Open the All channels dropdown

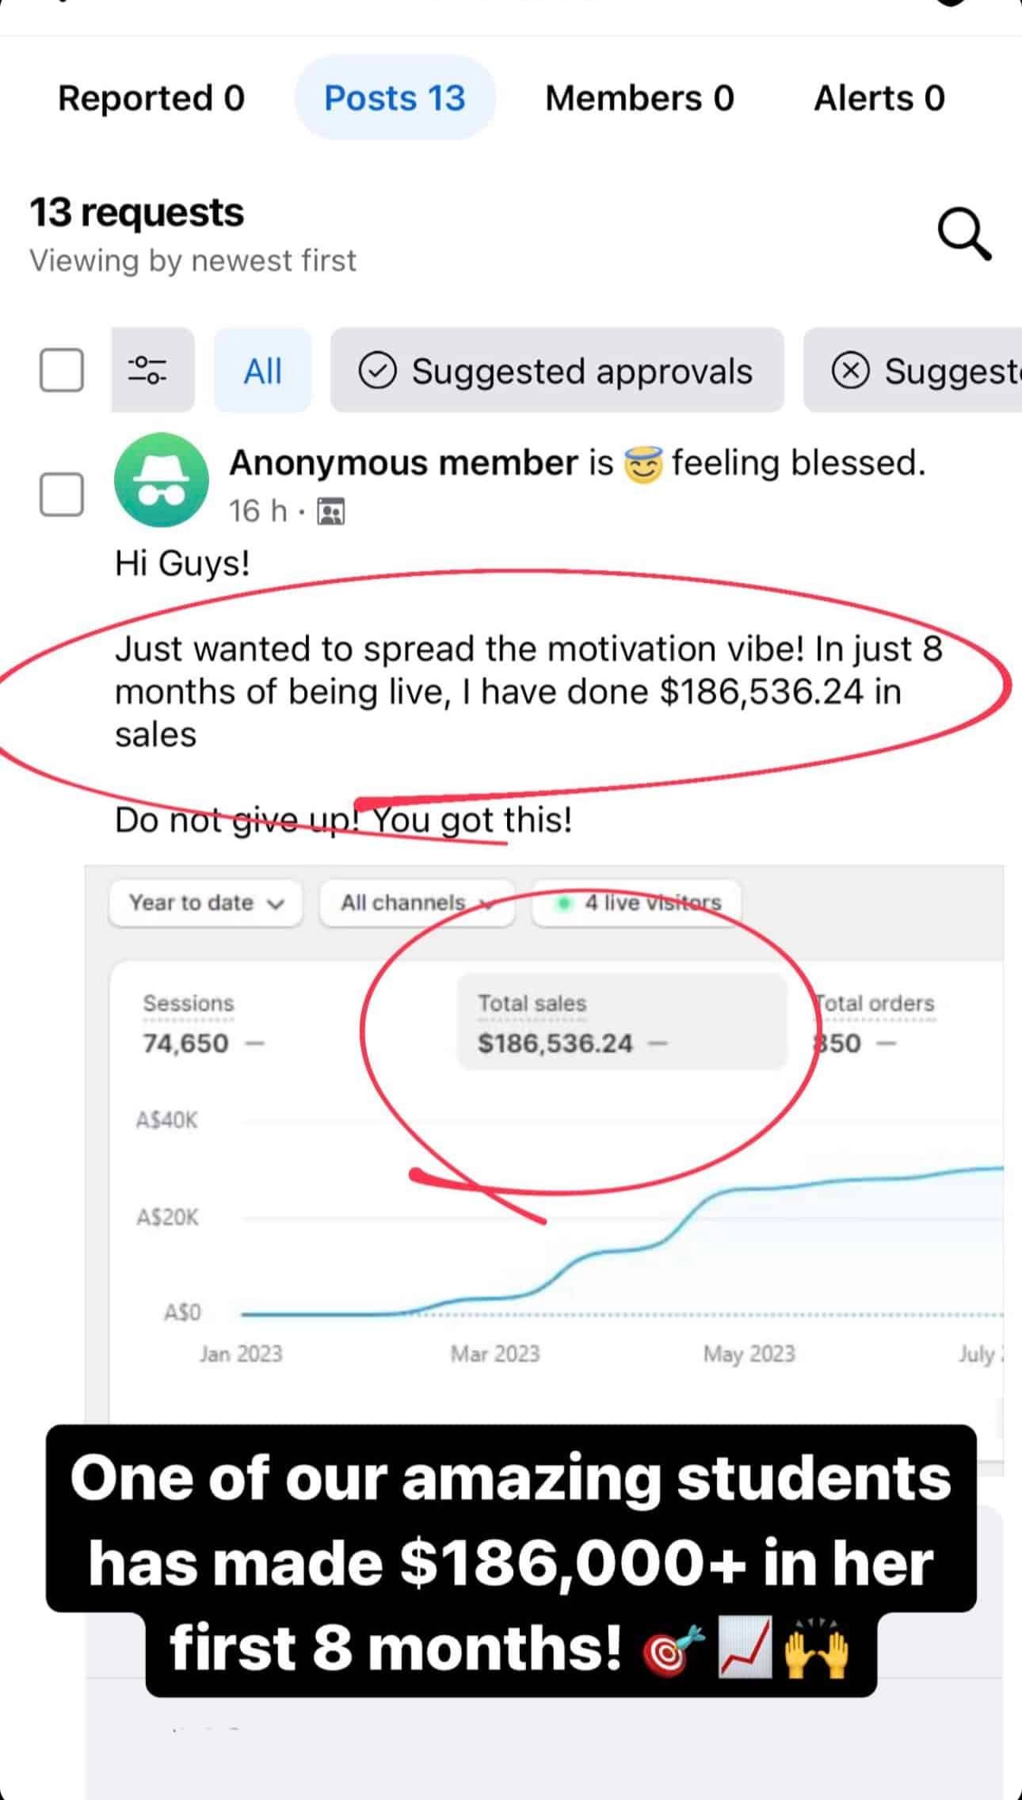coord(417,903)
